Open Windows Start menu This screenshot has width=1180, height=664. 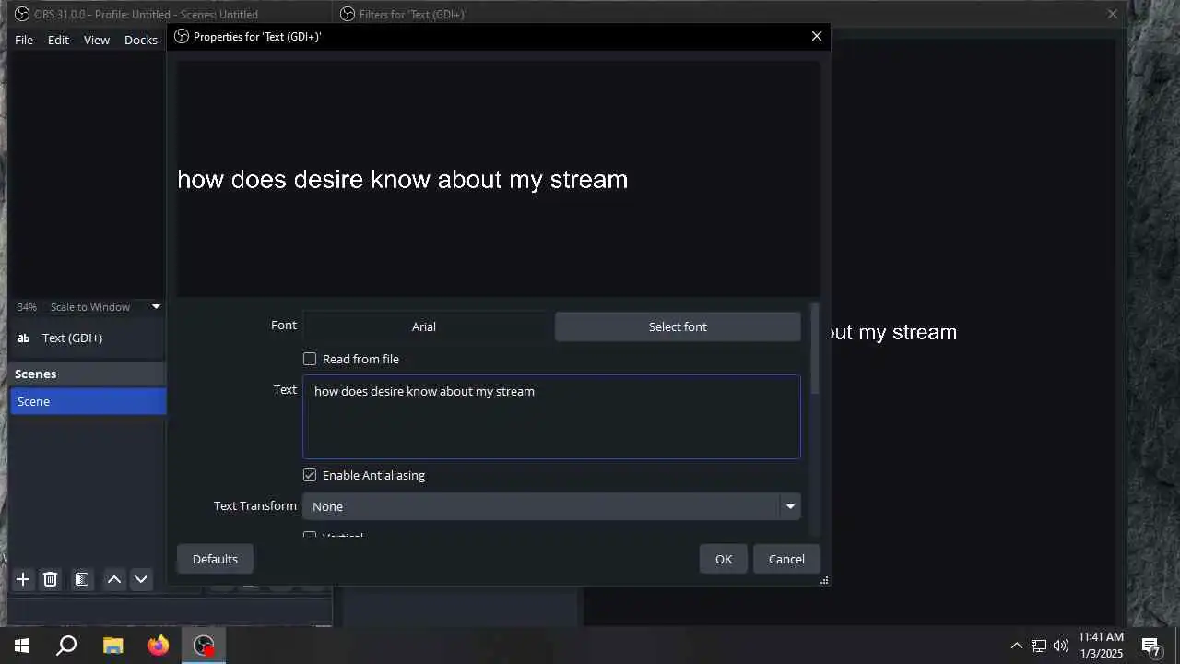(22, 646)
